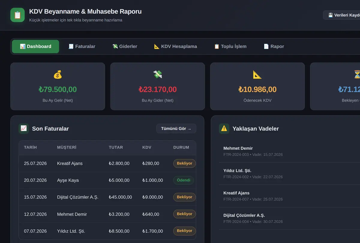Viewport: 360px width, 243px height.
Task: Open the Dashboard tab
Action: tap(35, 46)
